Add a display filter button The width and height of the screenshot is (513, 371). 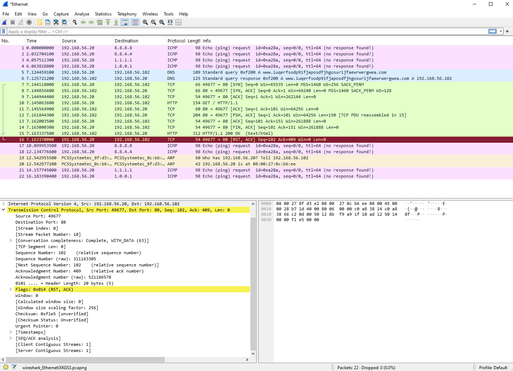tap(507, 31)
